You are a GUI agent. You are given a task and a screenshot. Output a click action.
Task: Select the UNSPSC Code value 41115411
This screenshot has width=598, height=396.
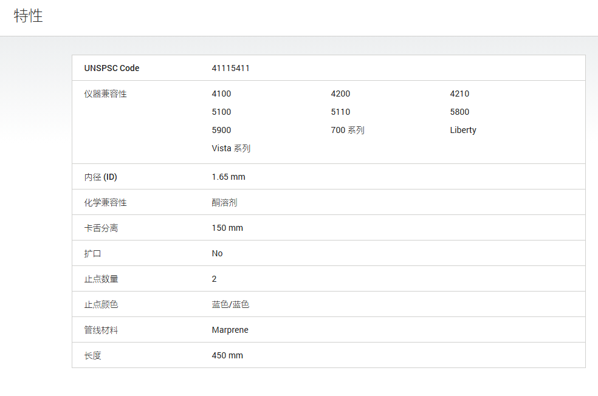(x=230, y=68)
